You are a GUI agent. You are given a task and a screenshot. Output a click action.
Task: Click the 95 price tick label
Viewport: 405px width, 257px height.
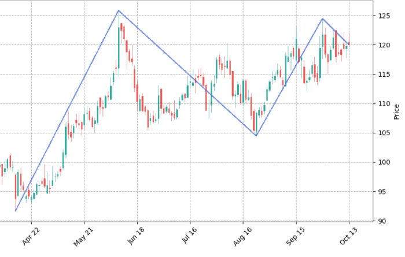382,192
